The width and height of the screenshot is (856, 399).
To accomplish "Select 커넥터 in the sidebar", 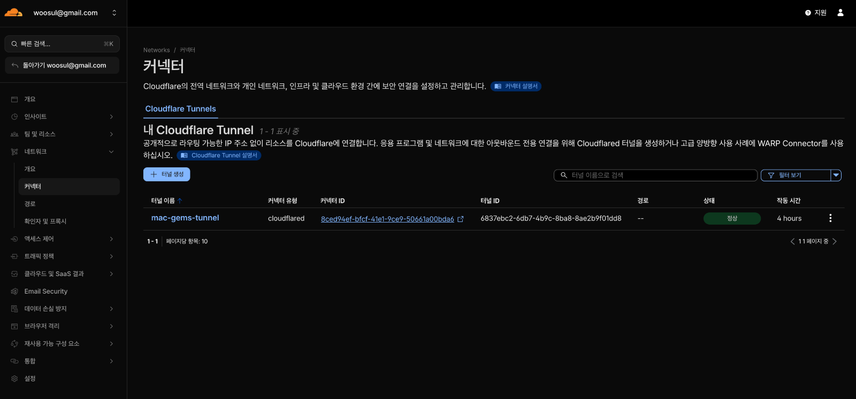I will click(69, 187).
